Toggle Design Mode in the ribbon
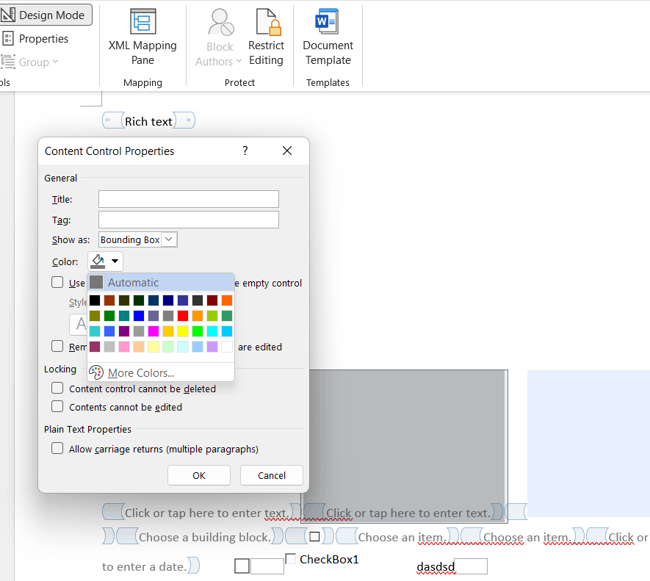 tap(46, 15)
